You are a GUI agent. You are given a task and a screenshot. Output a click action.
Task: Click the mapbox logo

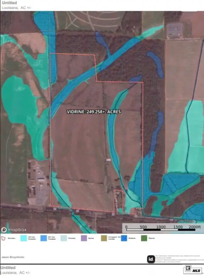point(14,230)
